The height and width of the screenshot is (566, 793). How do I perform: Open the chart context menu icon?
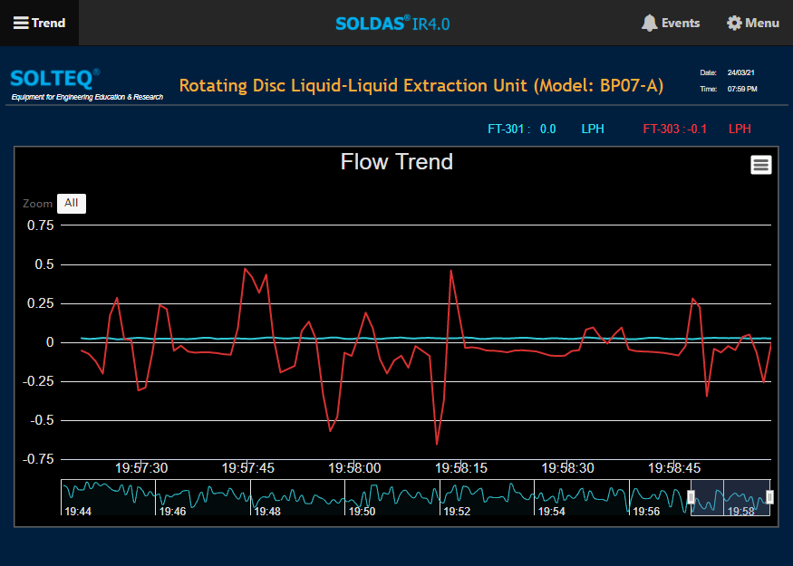click(x=760, y=165)
